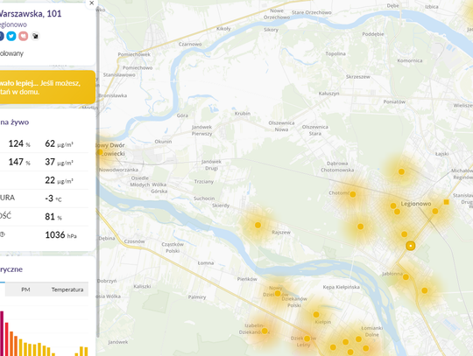Click the Olszewnica Stara map label
The height and width of the screenshot is (356, 473).
click(x=315, y=130)
